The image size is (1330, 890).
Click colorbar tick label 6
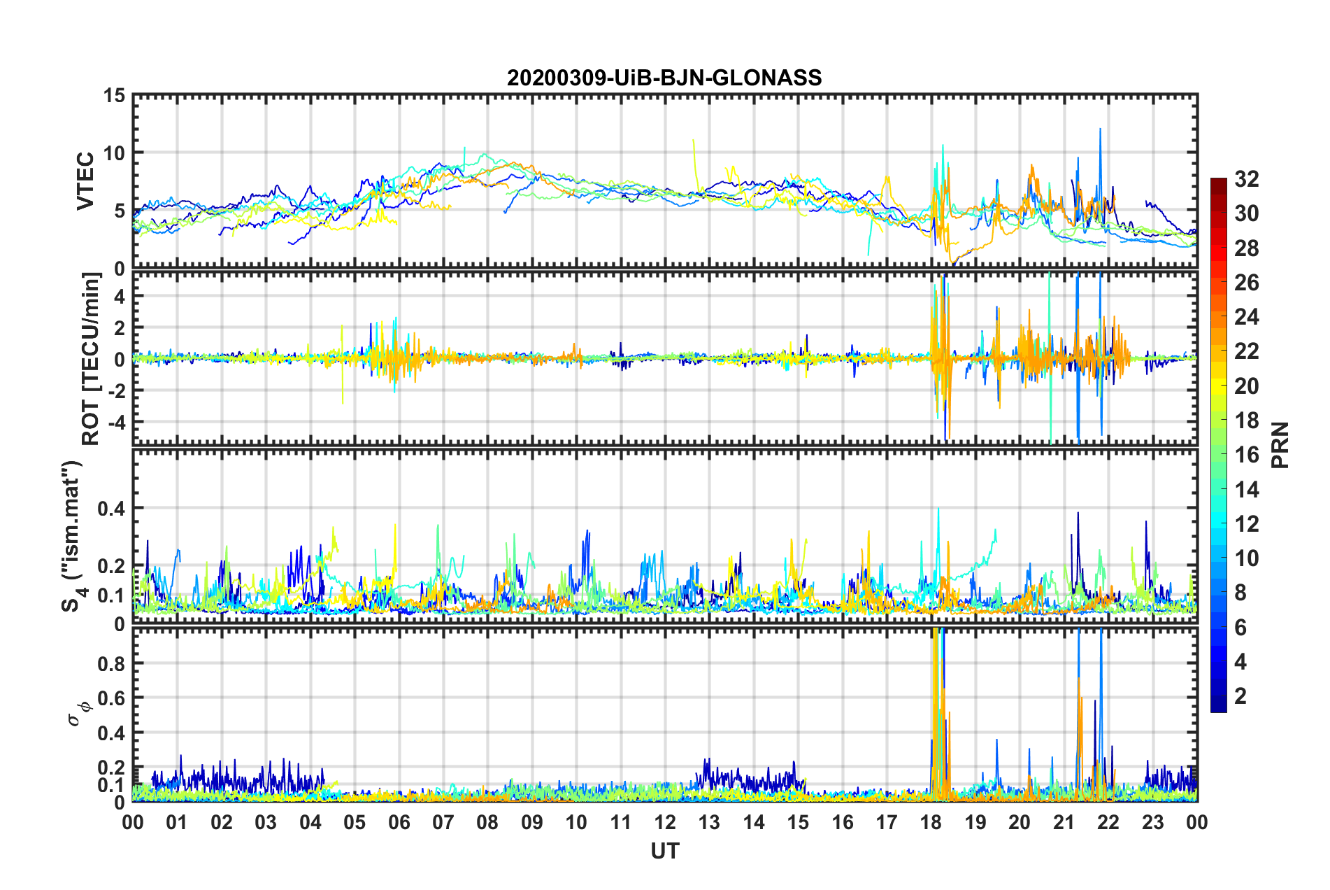tap(1240, 627)
